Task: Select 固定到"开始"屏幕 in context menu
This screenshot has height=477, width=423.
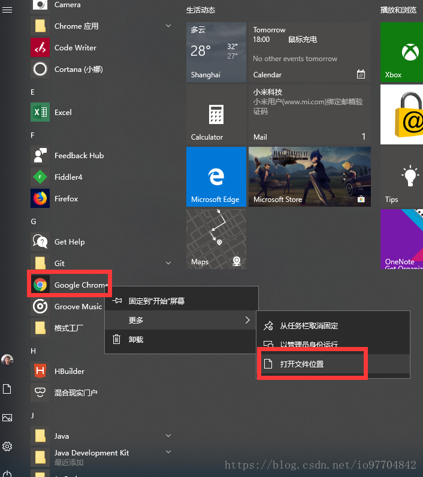Action: click(182, 301)
